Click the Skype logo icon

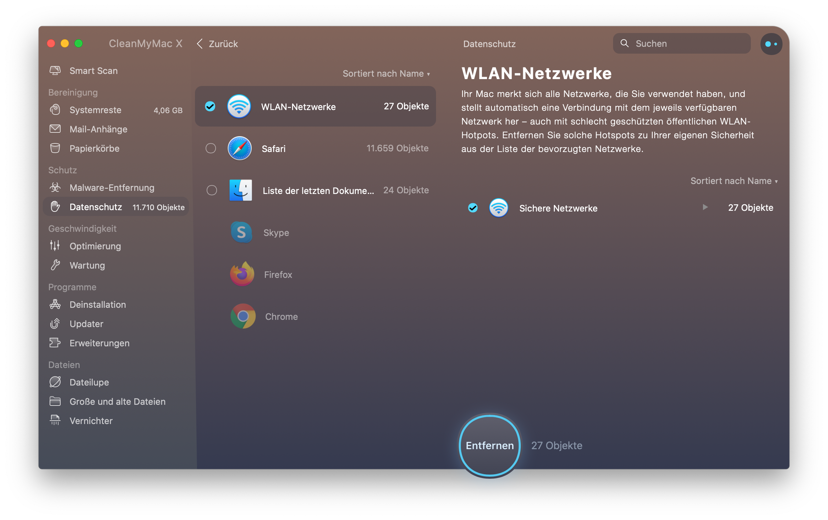(x=241, y=232)
